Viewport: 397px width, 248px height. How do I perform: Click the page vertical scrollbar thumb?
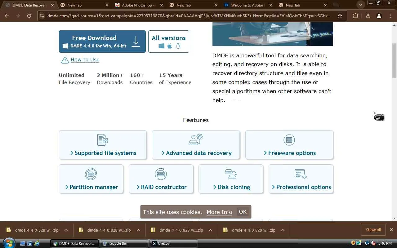(394, 60)
